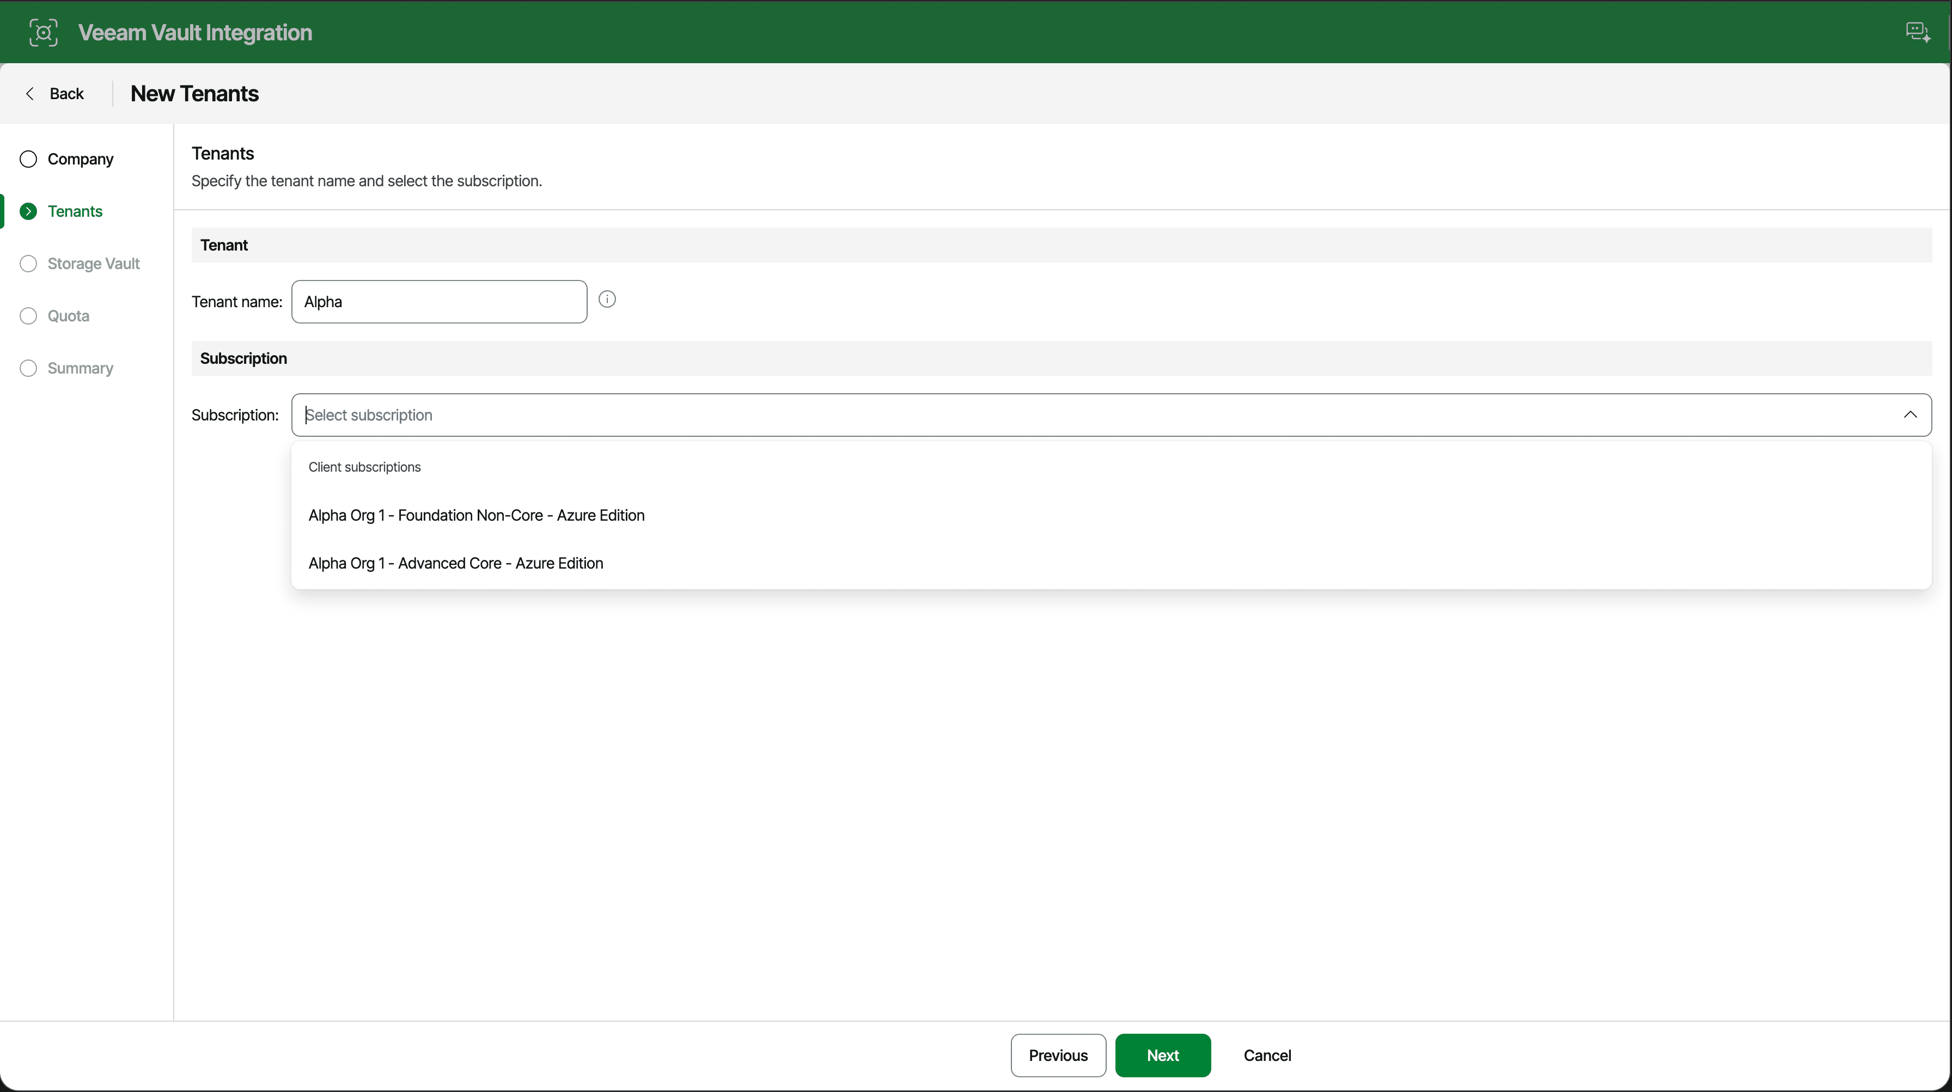
Task: Open the Tenants wizard step
Action: pos(75,211)
